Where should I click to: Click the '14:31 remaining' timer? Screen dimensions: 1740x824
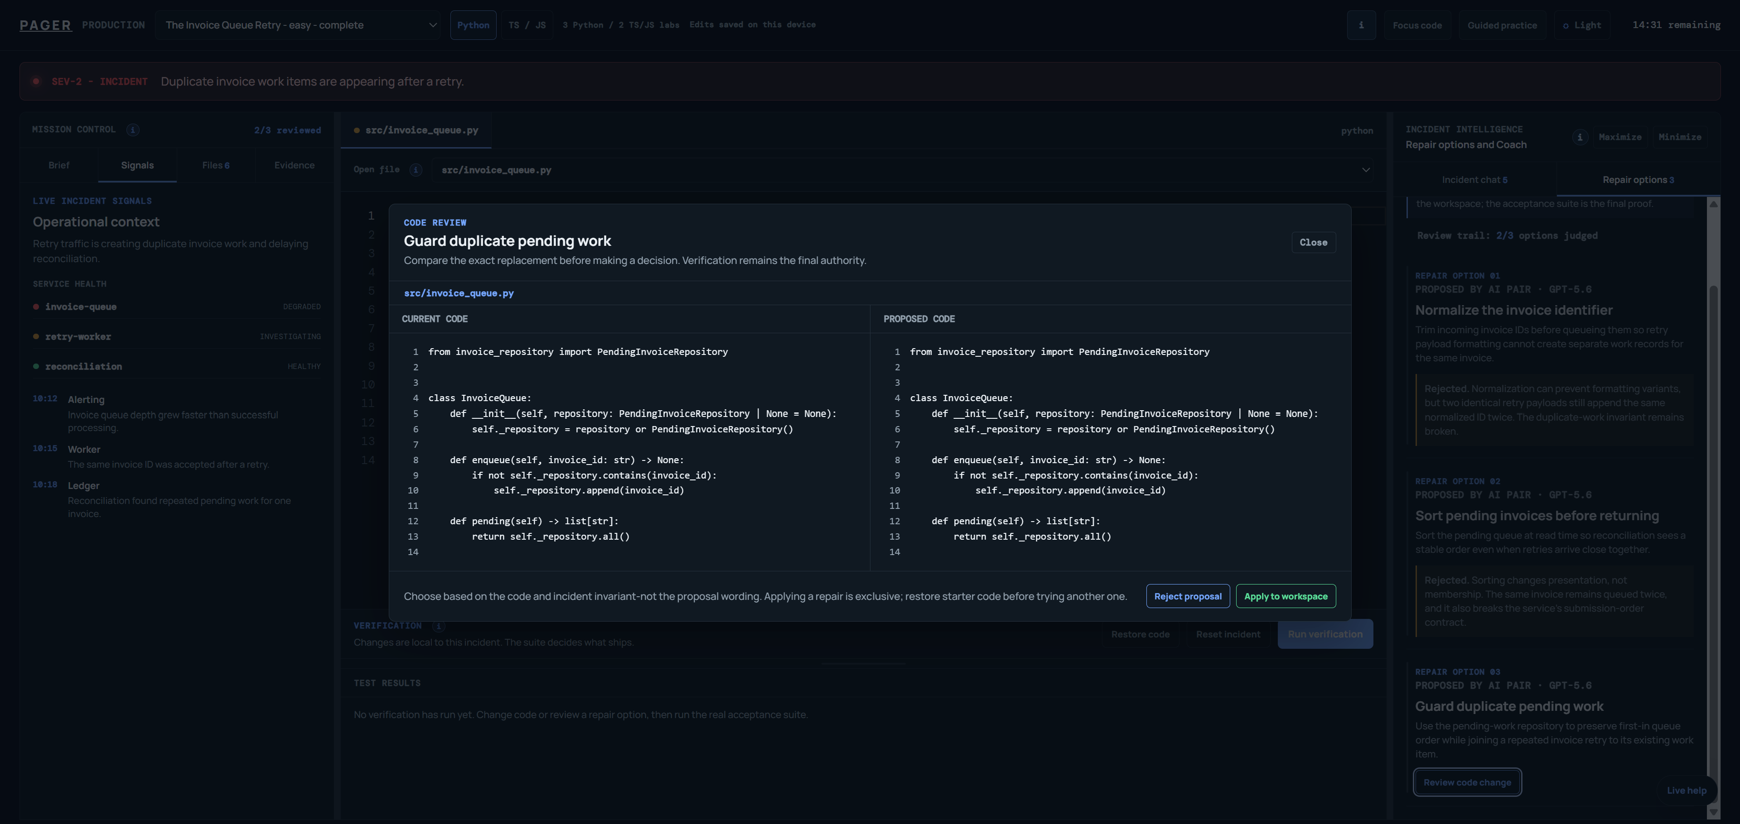pos(1676,25)
